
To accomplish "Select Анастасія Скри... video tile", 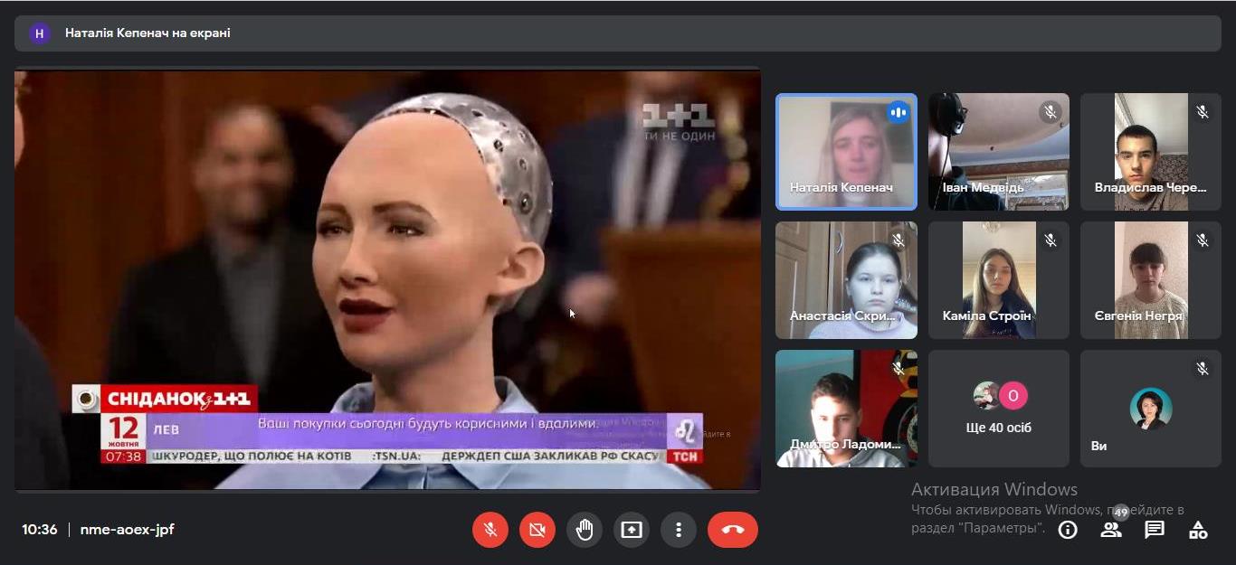I will [x=846, y=280].
